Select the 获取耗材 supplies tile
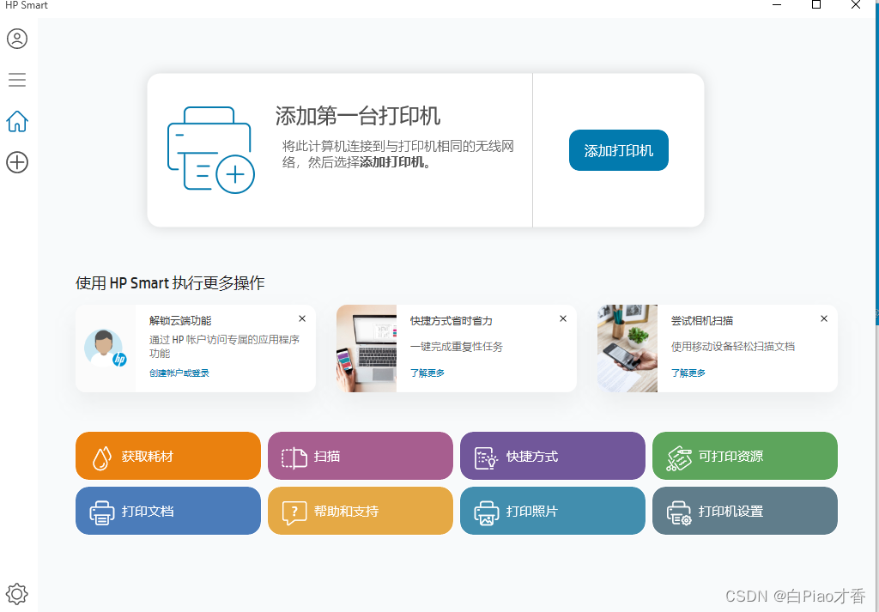Image resolution: width=879 pixels, height=612 pixels. click(167, 455)
